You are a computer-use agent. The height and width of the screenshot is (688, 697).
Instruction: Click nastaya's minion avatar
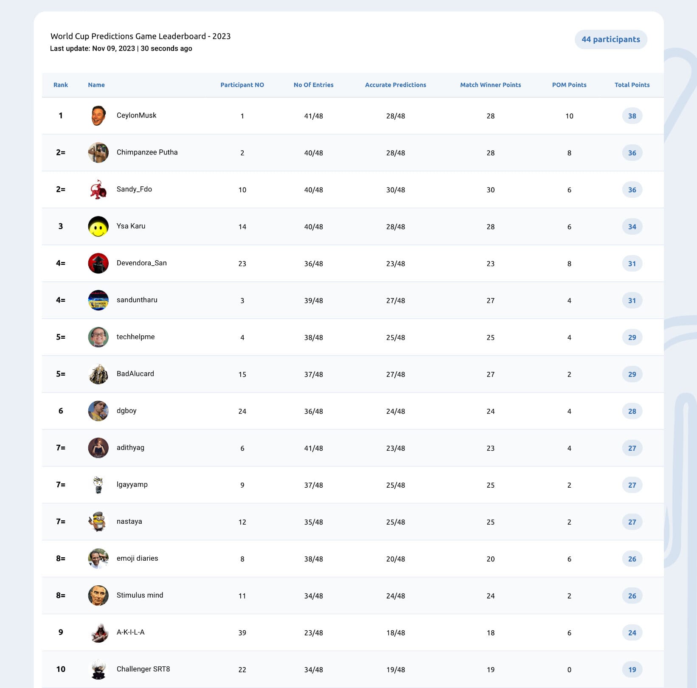[98, 522]
